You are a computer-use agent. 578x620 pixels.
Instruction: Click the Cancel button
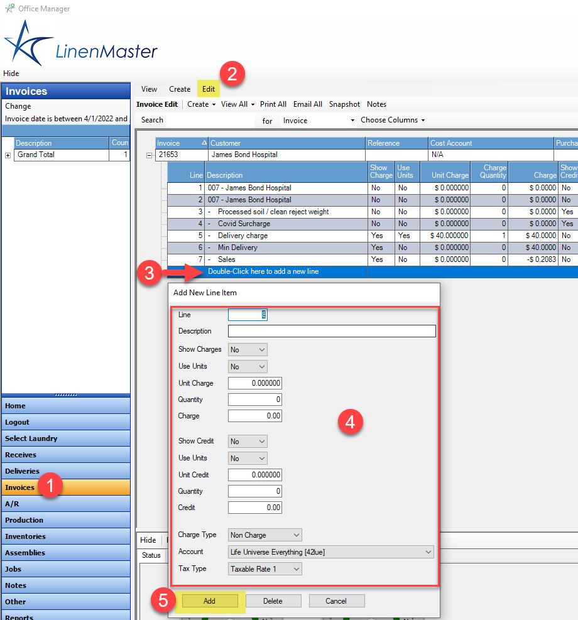pyautogui.click(x=336, y=601)
